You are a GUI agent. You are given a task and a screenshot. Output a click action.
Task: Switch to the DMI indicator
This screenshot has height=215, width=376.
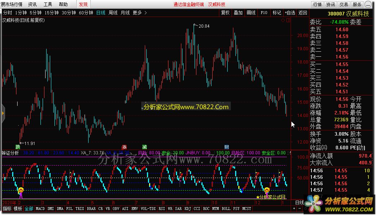[x=51, y=209]
